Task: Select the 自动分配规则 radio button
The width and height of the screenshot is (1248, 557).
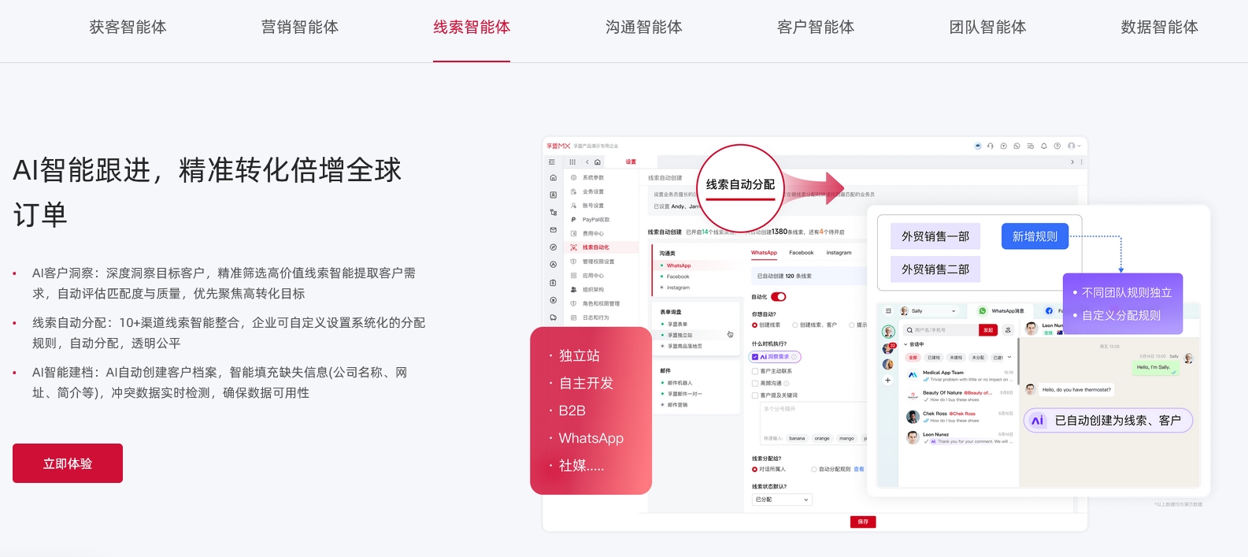Action: click(814, 470)
